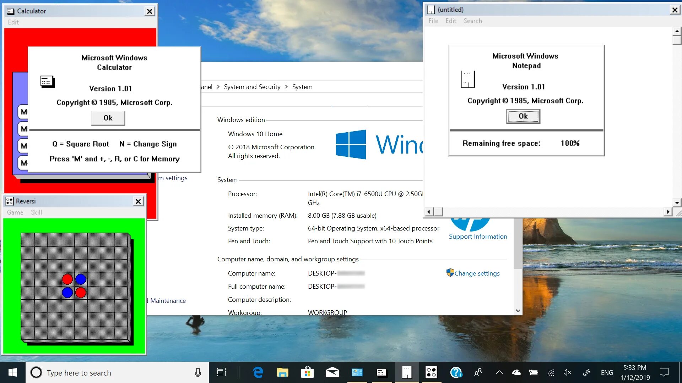Click Notepad vertical scrollbar down arrow
Screen dimensions: 682x383
pos(677,203)
